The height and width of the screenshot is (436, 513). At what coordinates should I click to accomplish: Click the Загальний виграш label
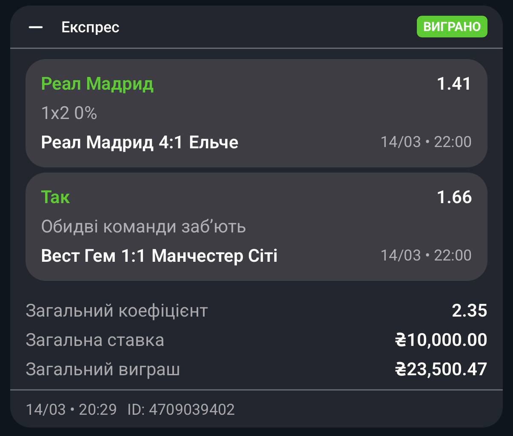click(x=103, y=369)
